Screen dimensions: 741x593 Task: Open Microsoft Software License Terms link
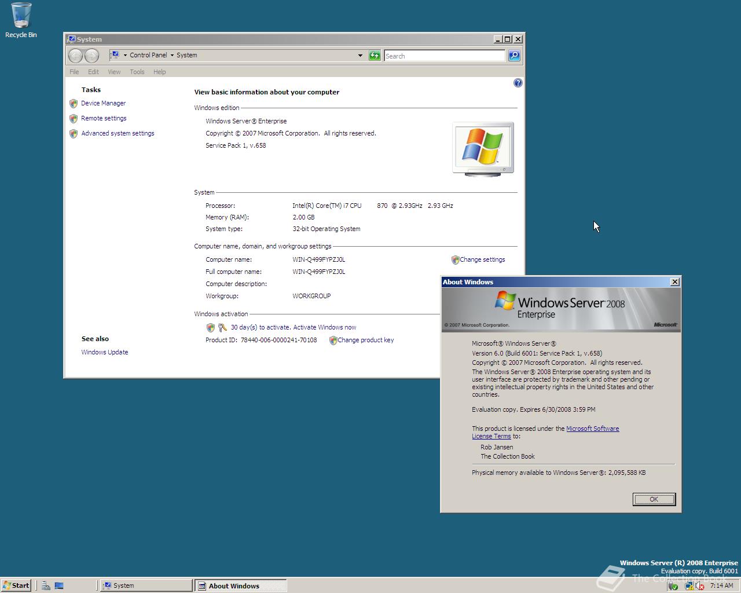(592, 429)
